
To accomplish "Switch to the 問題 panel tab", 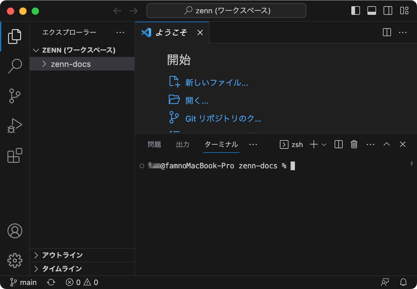I will pyautogui.click(x=154, y=144).
